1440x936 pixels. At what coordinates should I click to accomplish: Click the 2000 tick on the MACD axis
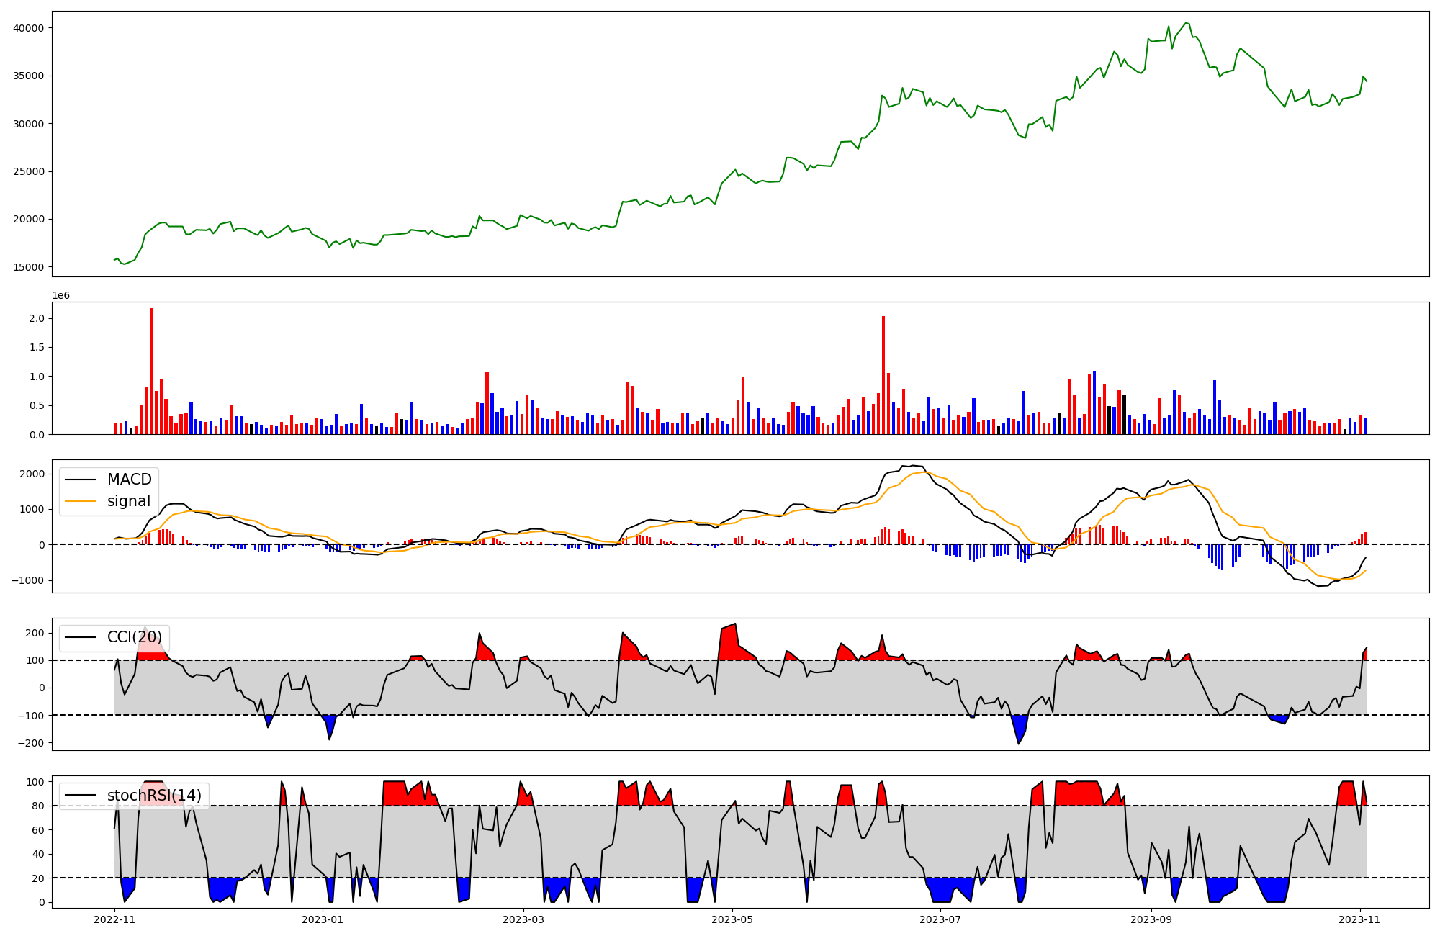coord(32,474)
